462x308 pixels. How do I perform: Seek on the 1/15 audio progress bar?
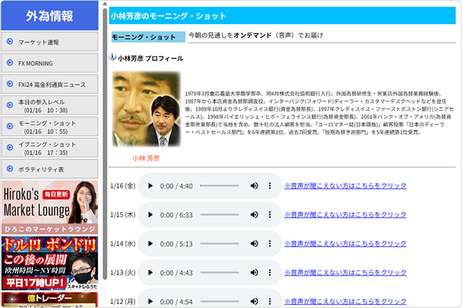[x=220, y=215]
